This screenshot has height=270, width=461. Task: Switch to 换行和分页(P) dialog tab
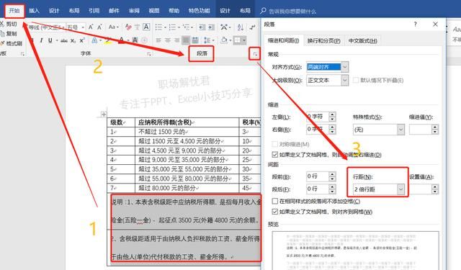(x=323, y=41)
